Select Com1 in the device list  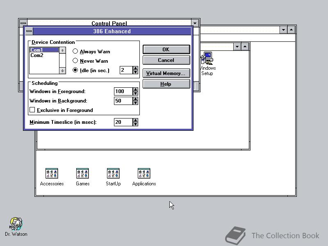click(44, 50)
